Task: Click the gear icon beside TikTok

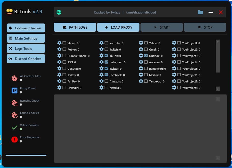Action: click(x=101, y=56)
